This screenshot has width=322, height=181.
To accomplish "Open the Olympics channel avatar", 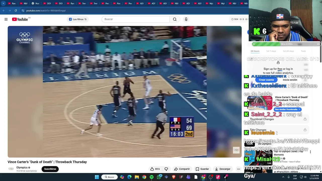I will [11, 169].
